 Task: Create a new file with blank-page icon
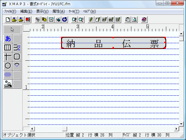click(x=8, y=20)
